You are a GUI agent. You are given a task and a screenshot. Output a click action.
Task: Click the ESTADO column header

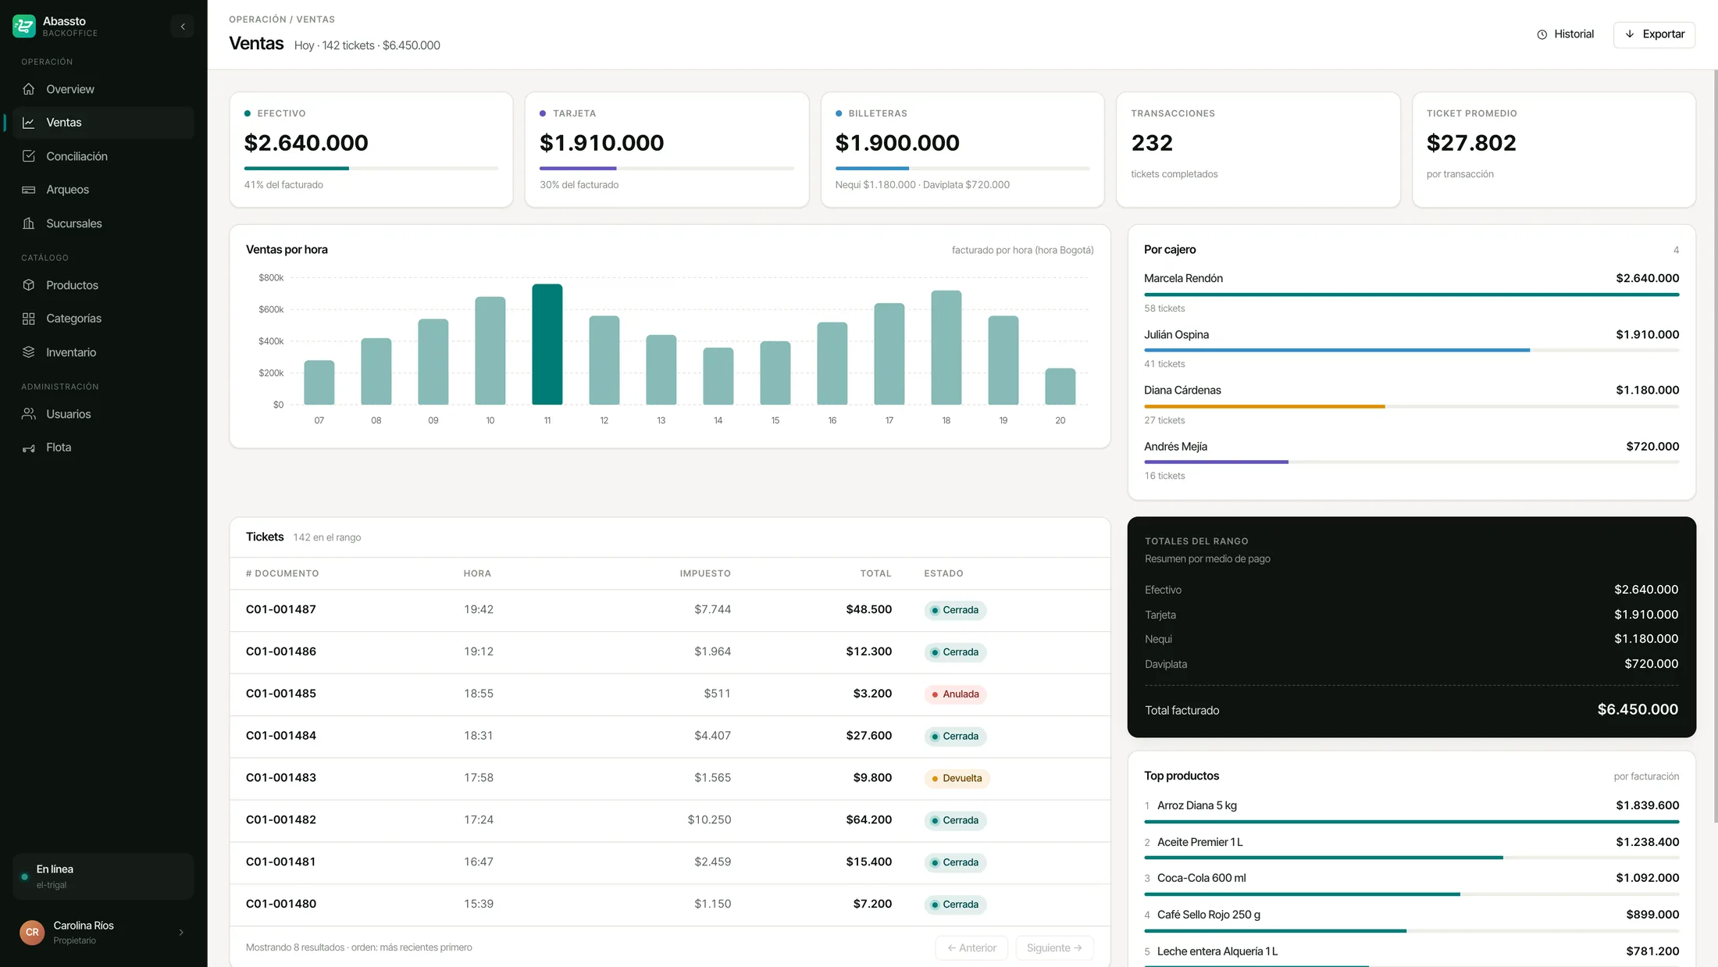943,573
